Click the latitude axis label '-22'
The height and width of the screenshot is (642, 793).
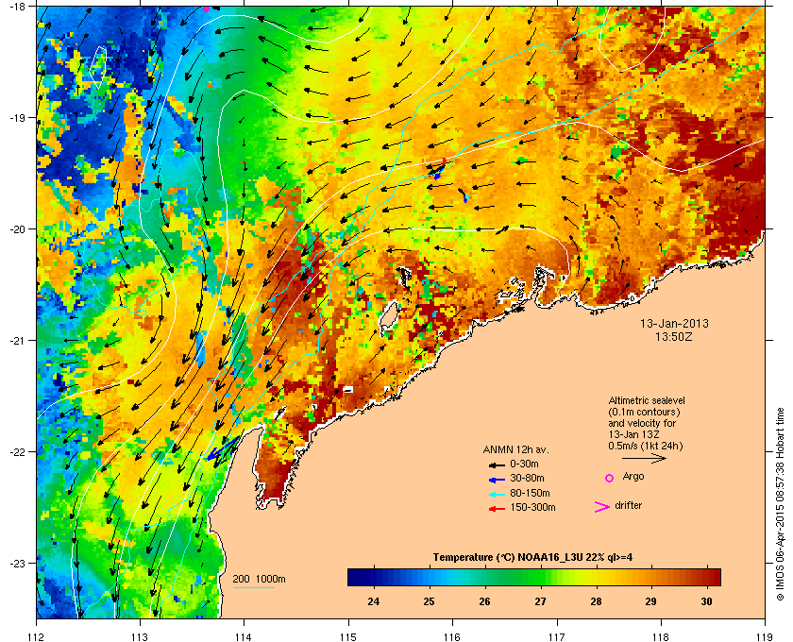(x=17, y=451)
